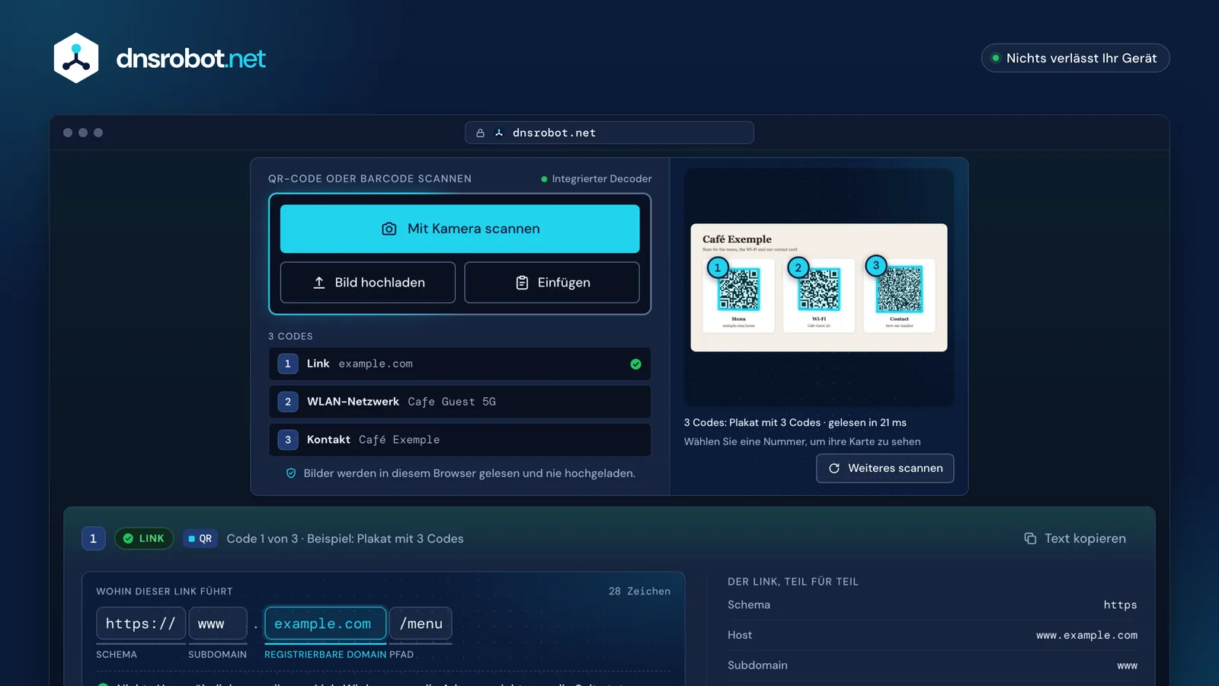
Task: Paste from clipboard with 'Einfügen'
Action: (x=552, y=283)
